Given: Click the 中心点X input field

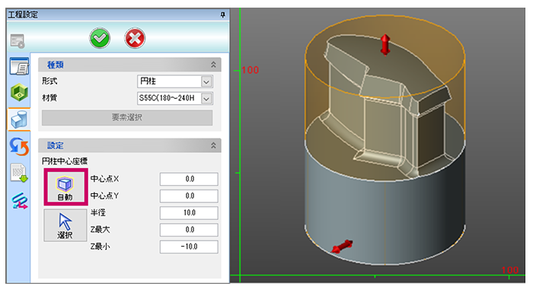Looking at the screenshot, I should (x=189, y=179).
